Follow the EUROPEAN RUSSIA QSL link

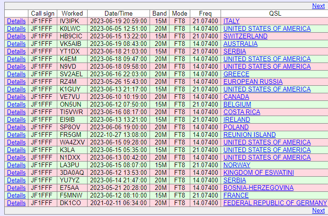(x=253, y=81)
